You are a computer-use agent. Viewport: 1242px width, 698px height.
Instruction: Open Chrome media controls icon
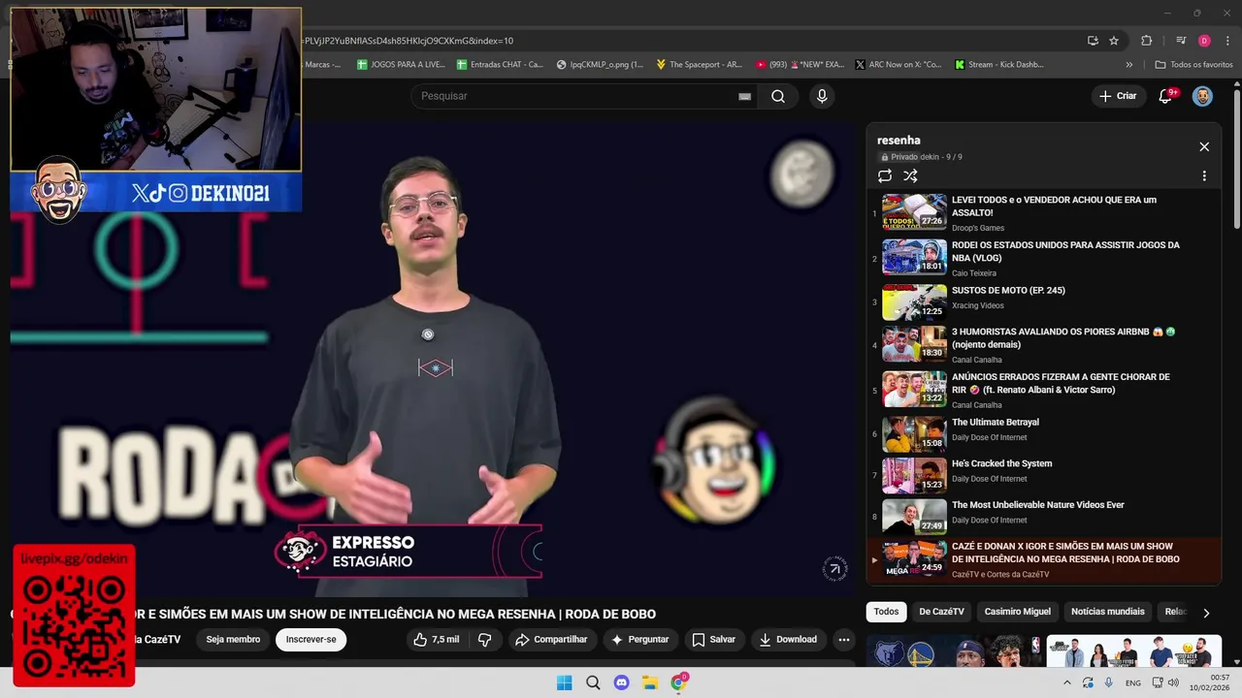click(x=1181, y=41)
